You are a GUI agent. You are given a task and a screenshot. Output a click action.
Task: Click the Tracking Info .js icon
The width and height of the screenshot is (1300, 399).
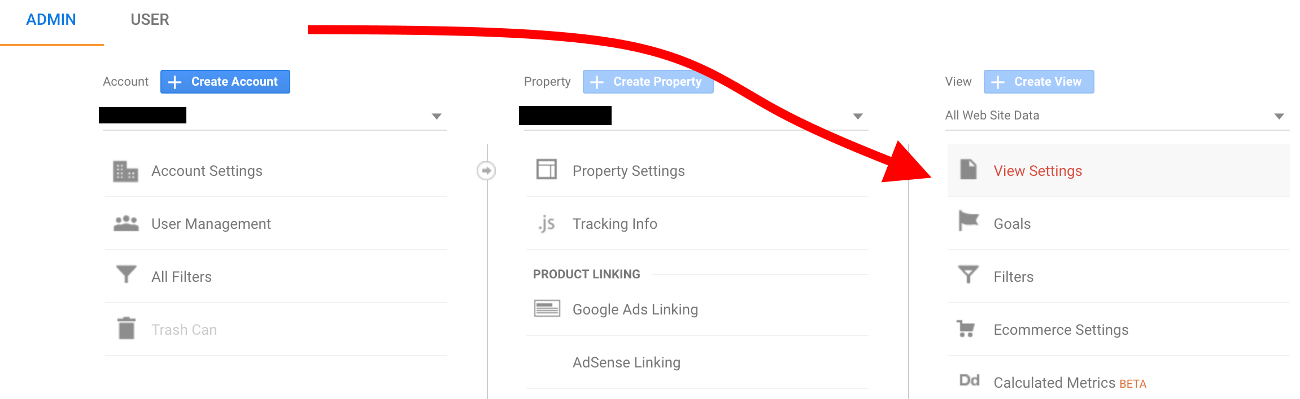pyautogui.click(x=547, y=224)
